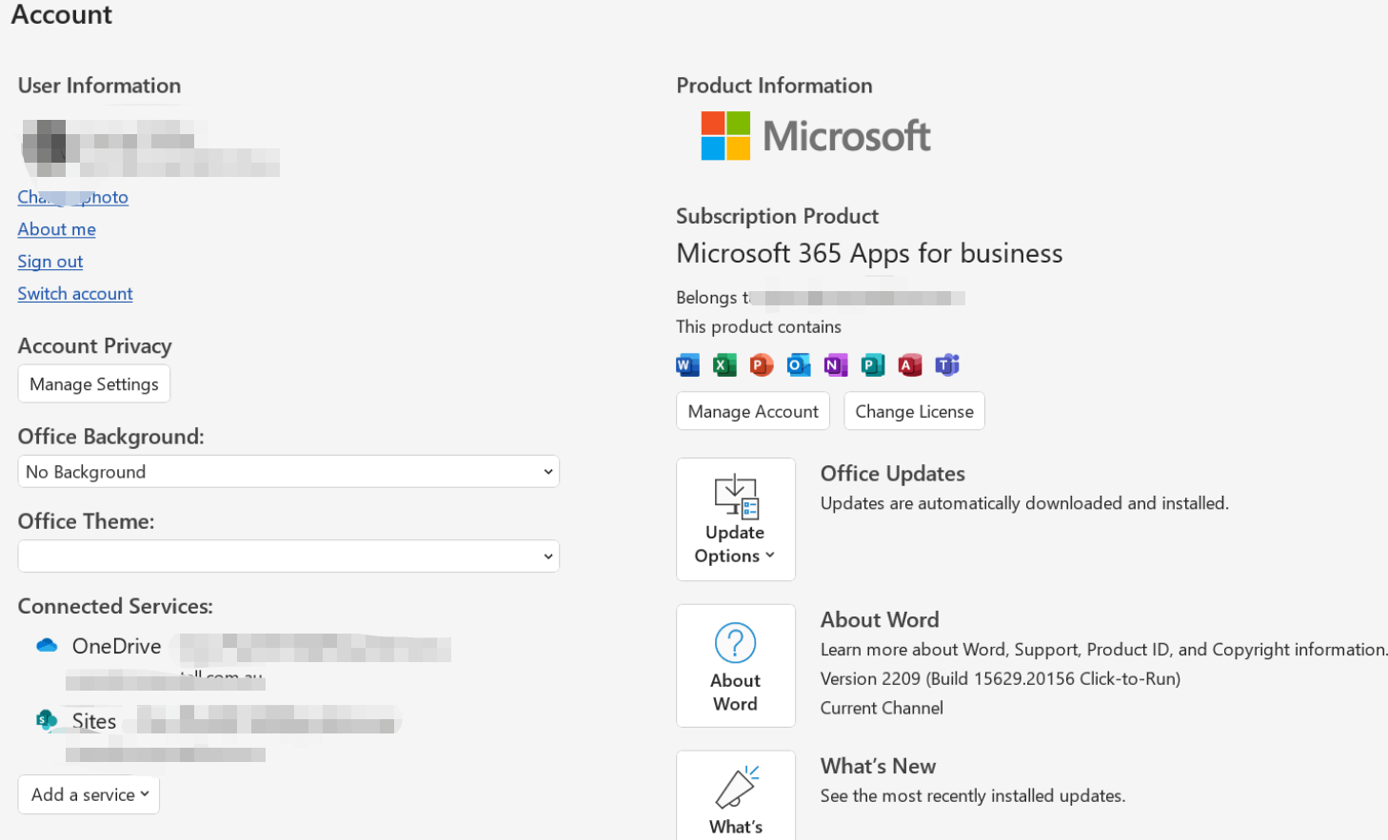
Task: Open the Office Background dropdown
Action: tap(288, 472)
